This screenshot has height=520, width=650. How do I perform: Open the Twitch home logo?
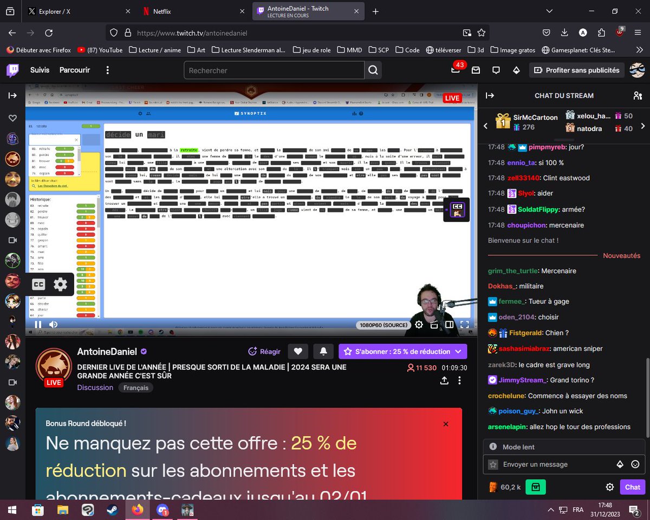(x=13, y=70)
